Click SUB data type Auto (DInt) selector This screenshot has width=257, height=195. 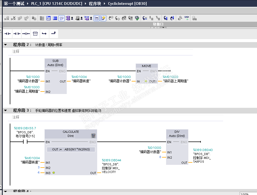click(x=55, y=65)
